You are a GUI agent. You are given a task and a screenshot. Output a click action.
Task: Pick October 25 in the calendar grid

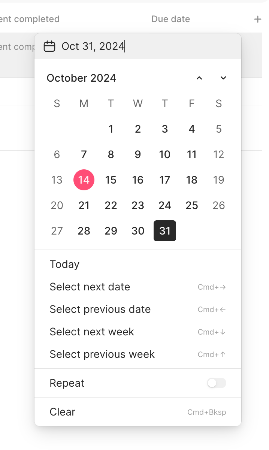[x=191, y=205]
